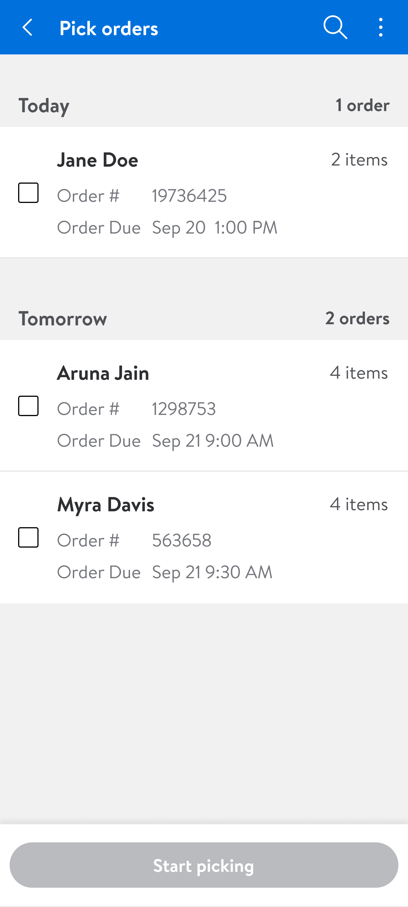
Task: Select Aruna Jain's order checkbox
Action: pos(29,406)
